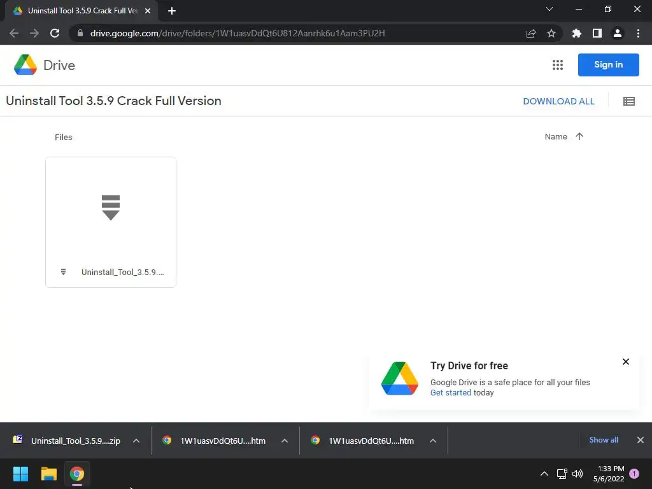Click the Chrome taskbar icon
Viewport: 652px width, 489px height.
pos(77,474)
